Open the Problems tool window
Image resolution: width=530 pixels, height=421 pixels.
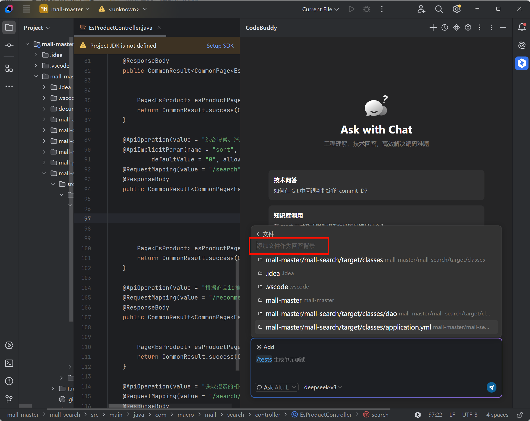pos(9,381)
